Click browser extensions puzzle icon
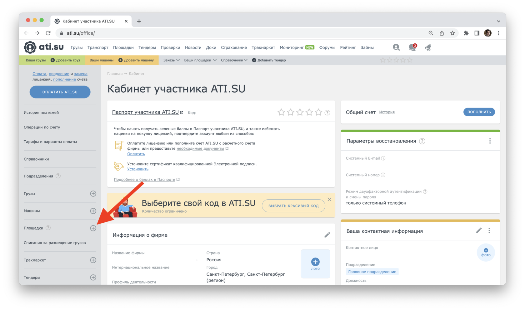The height and width of the screenshot is (310, 525). (x=466, y=33)
